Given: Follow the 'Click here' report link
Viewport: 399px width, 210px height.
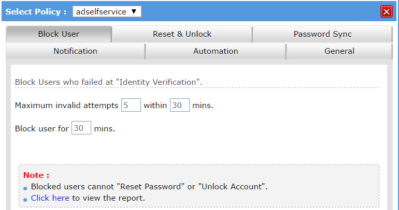Looking at the screenshot, I should click(x=50, y=198).
